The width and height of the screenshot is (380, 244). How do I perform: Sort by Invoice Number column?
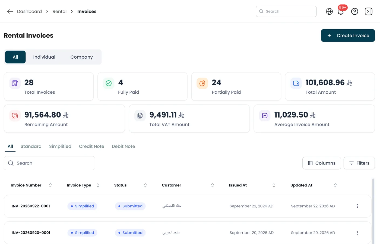[x=50, y=185]
